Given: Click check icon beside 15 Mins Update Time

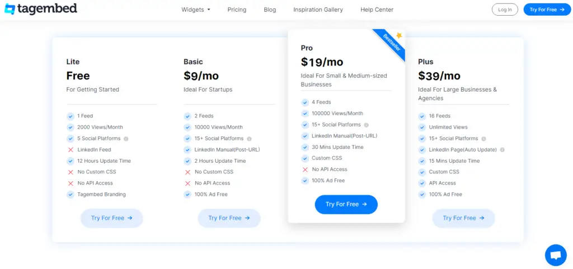Looking at the screenshot, I should [x=422, y=161].
